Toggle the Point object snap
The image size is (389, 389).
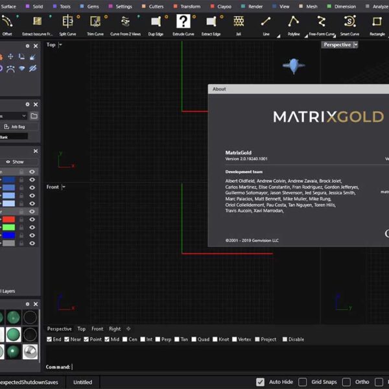(86, 339)
